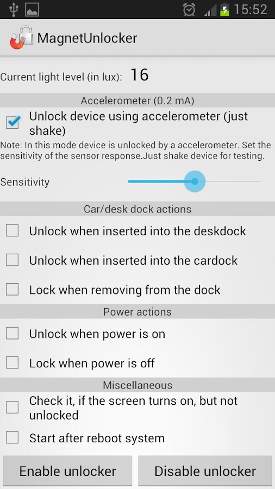
Task: Tap the alarm clock status icon
Action: pyautogui.click(x=189, y=10)
